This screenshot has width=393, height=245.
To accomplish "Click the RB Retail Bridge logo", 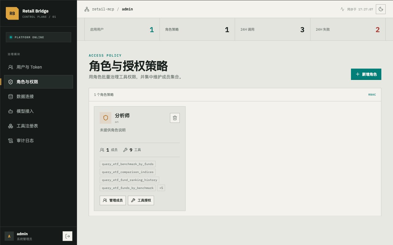I will (12, 13).
